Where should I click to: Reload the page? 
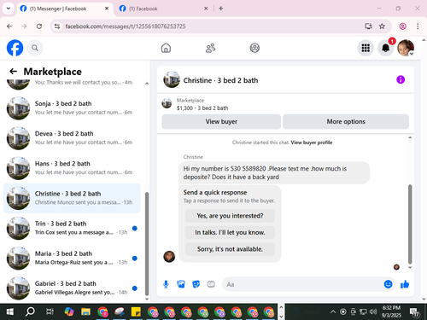39,26
